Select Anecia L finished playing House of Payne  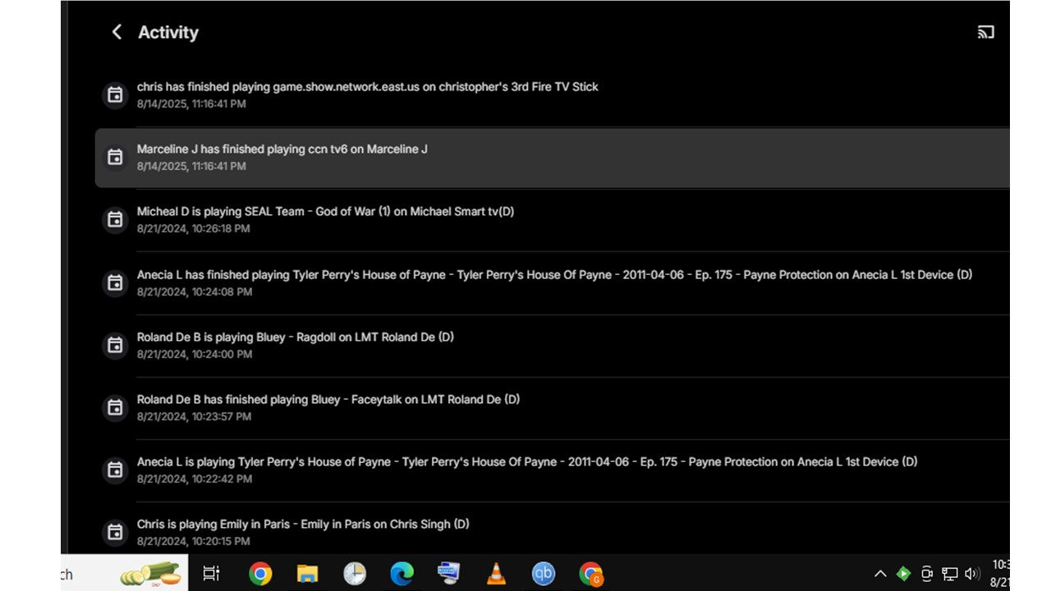click(x=552, y=283)
